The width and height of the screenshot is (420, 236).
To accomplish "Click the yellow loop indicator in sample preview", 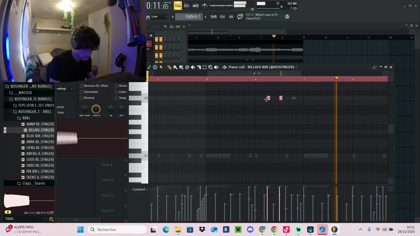I will click(8, 212).
